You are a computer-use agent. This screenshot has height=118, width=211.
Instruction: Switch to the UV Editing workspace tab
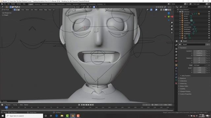coord(52,4)
